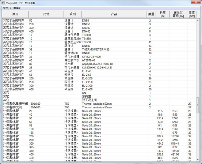Viewport: 202px width, 164px height.
Task: Select the CU 800.6+C 10.2-6+CU.E cell
Action: coord(97,67)
